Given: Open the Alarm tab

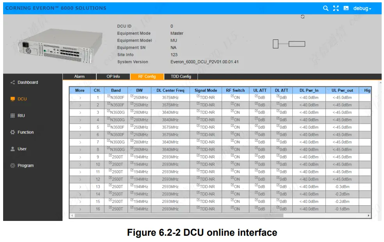Looking at the screenshot, I should click(79, 76).
